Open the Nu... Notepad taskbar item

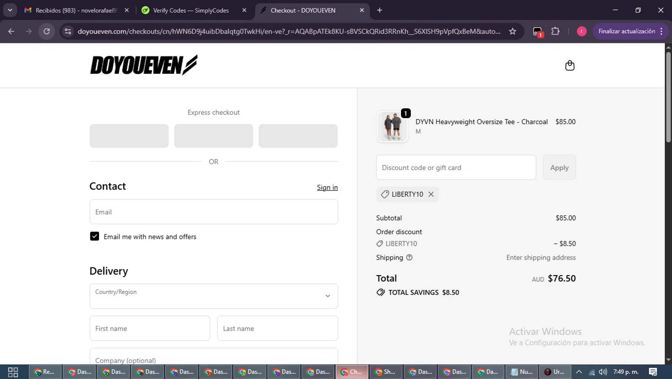[522, 372]
